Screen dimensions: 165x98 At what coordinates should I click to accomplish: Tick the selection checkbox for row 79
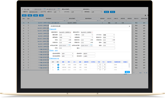[28, 25]
